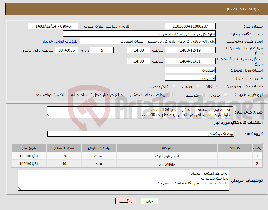Click the quantity cell 40

tap(64, 164)
